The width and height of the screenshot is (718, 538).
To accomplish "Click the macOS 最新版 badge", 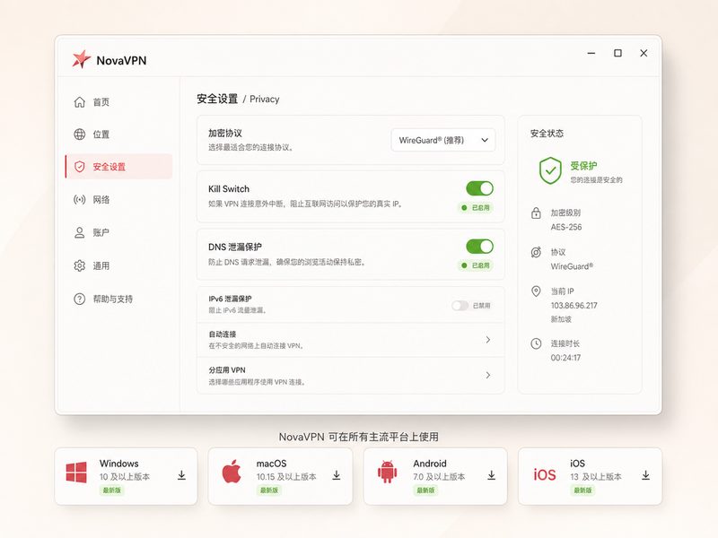I will pos(269,490).
